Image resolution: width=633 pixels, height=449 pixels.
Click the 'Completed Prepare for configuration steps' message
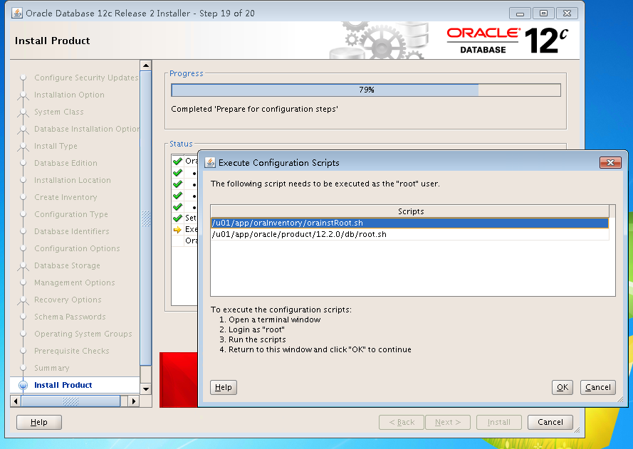pos(254,109)
